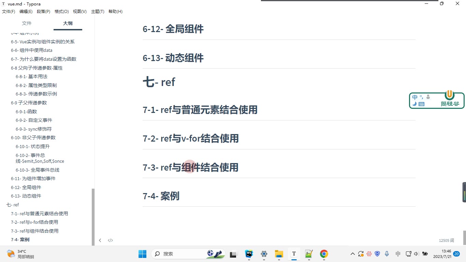This screenshot has height=262, width=466.
Task: Open the notepad chart app on taskbar
Action: [x=309, y=254]
